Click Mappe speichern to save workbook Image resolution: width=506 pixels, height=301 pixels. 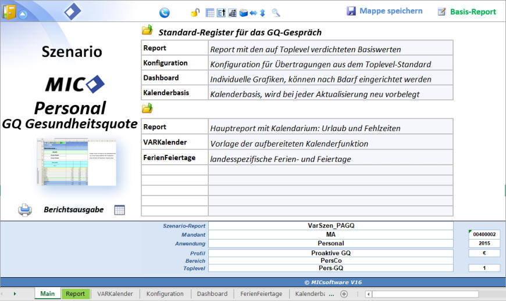pos(384,11)
